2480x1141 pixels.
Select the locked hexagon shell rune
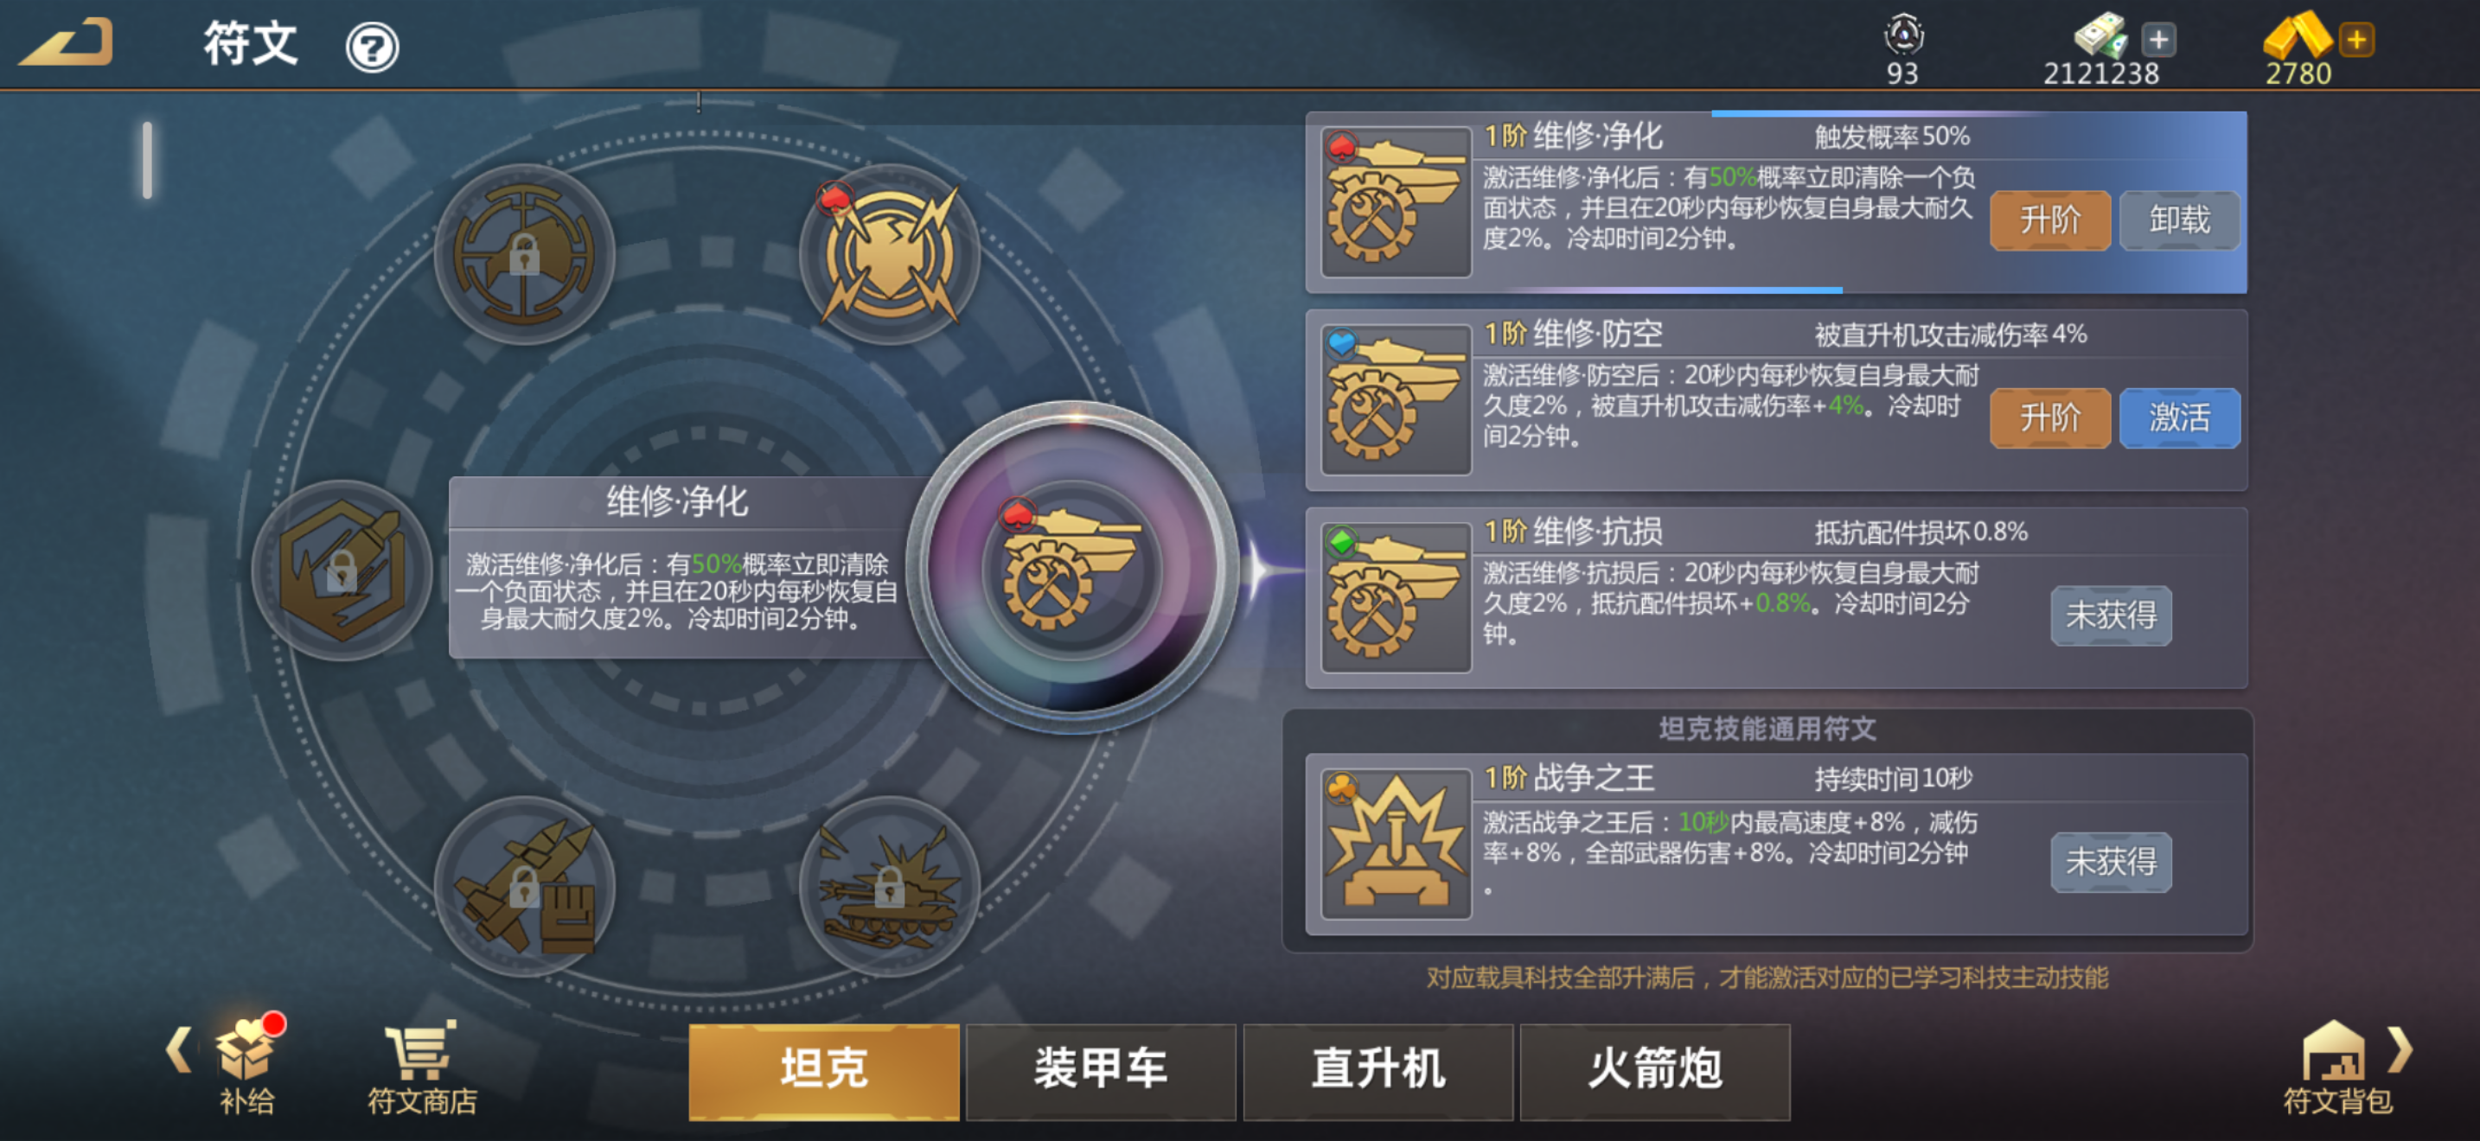[x=342, y=570]
